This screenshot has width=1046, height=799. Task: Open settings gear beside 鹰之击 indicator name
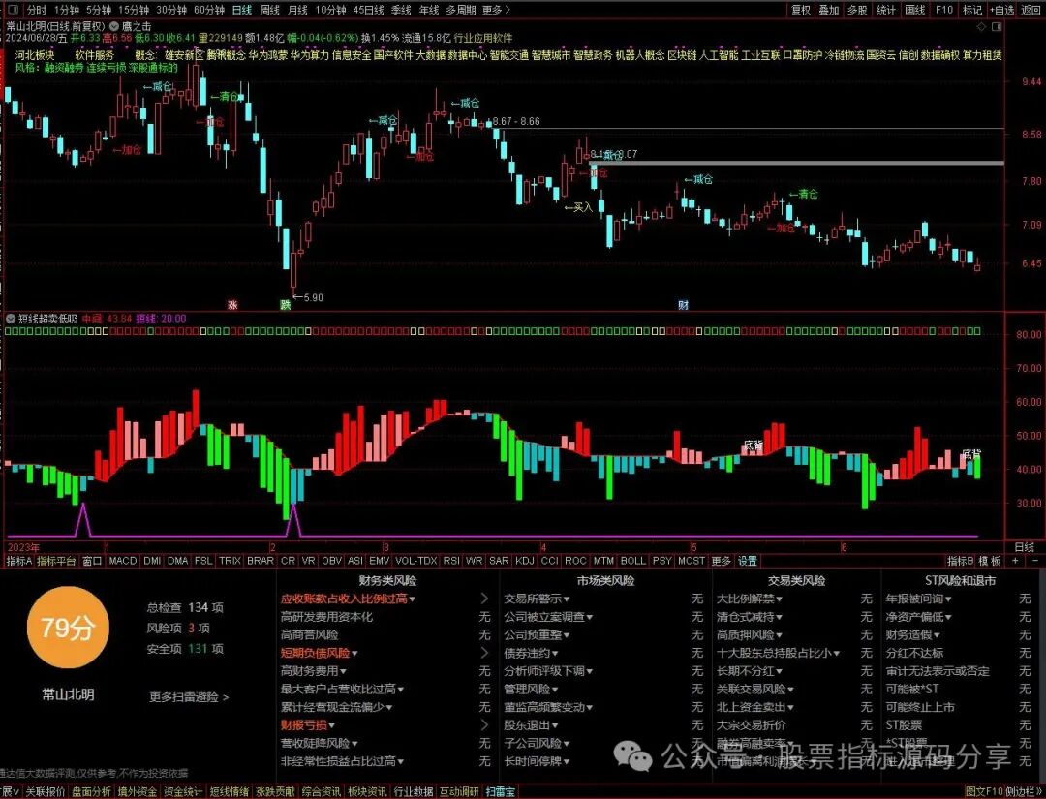tap(114, 27)
